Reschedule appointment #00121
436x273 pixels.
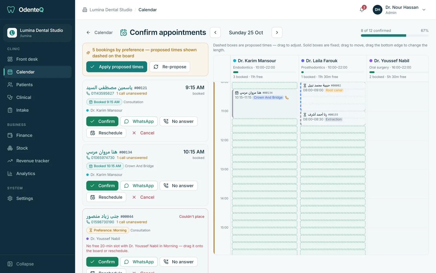click(x=106, y=133)
